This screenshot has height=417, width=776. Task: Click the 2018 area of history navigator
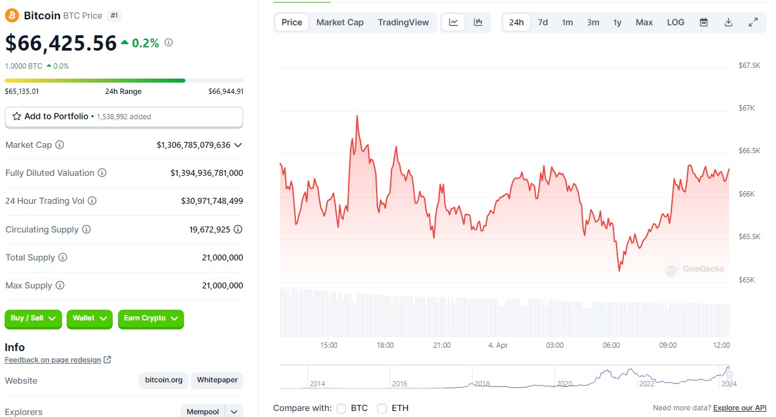pyautogui.click(x=482, y=384)
